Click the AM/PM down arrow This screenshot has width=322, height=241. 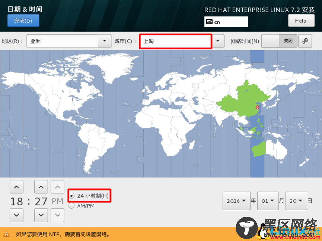click(x=57, y=215)
